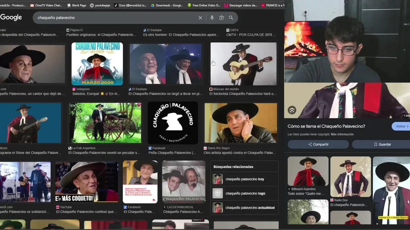
Task: Click the Guardar button
Action: point(382,144)
